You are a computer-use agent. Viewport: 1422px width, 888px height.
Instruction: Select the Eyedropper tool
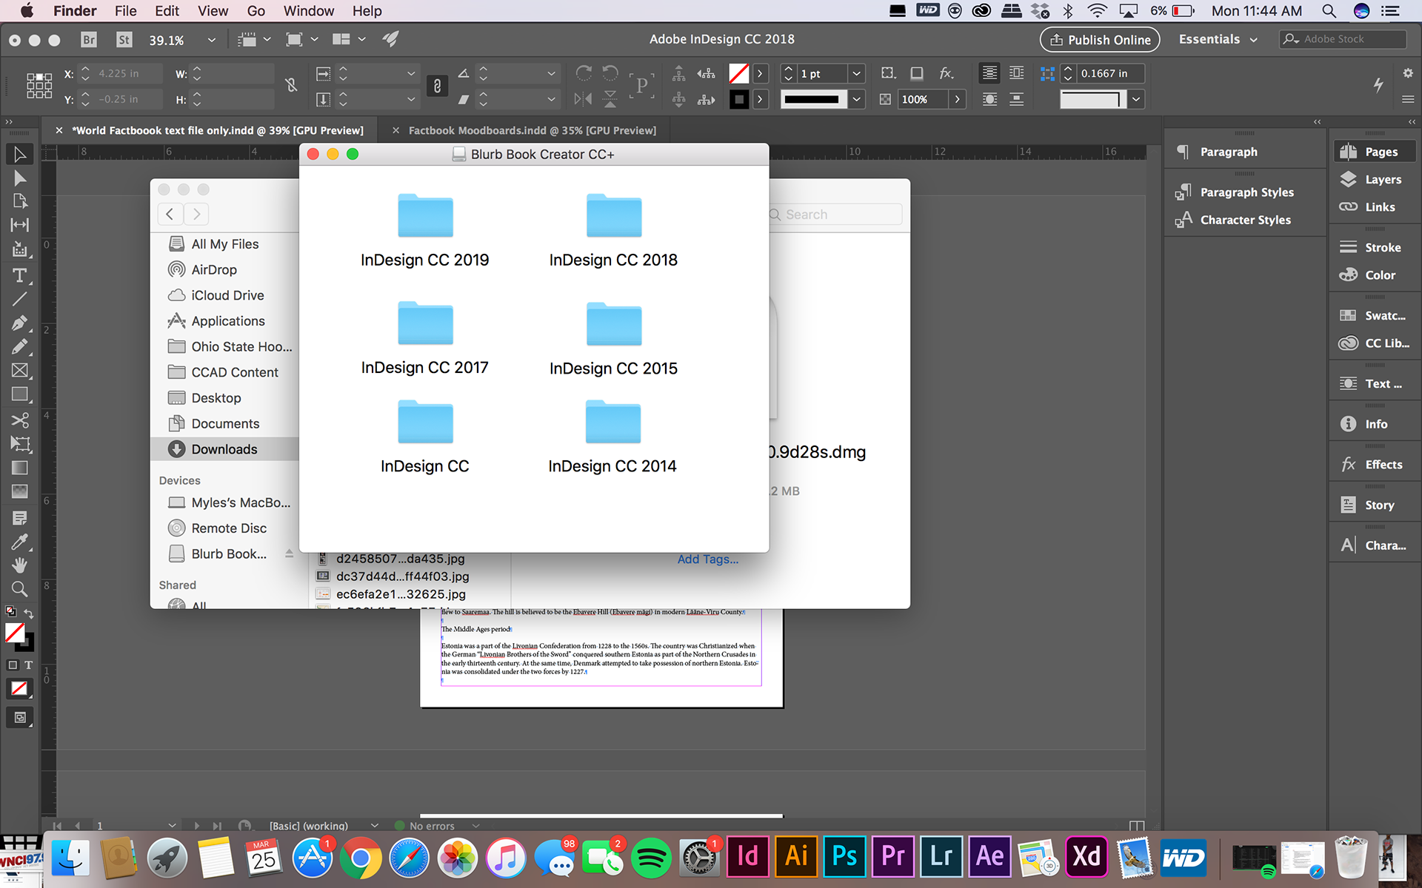[20, 542]
